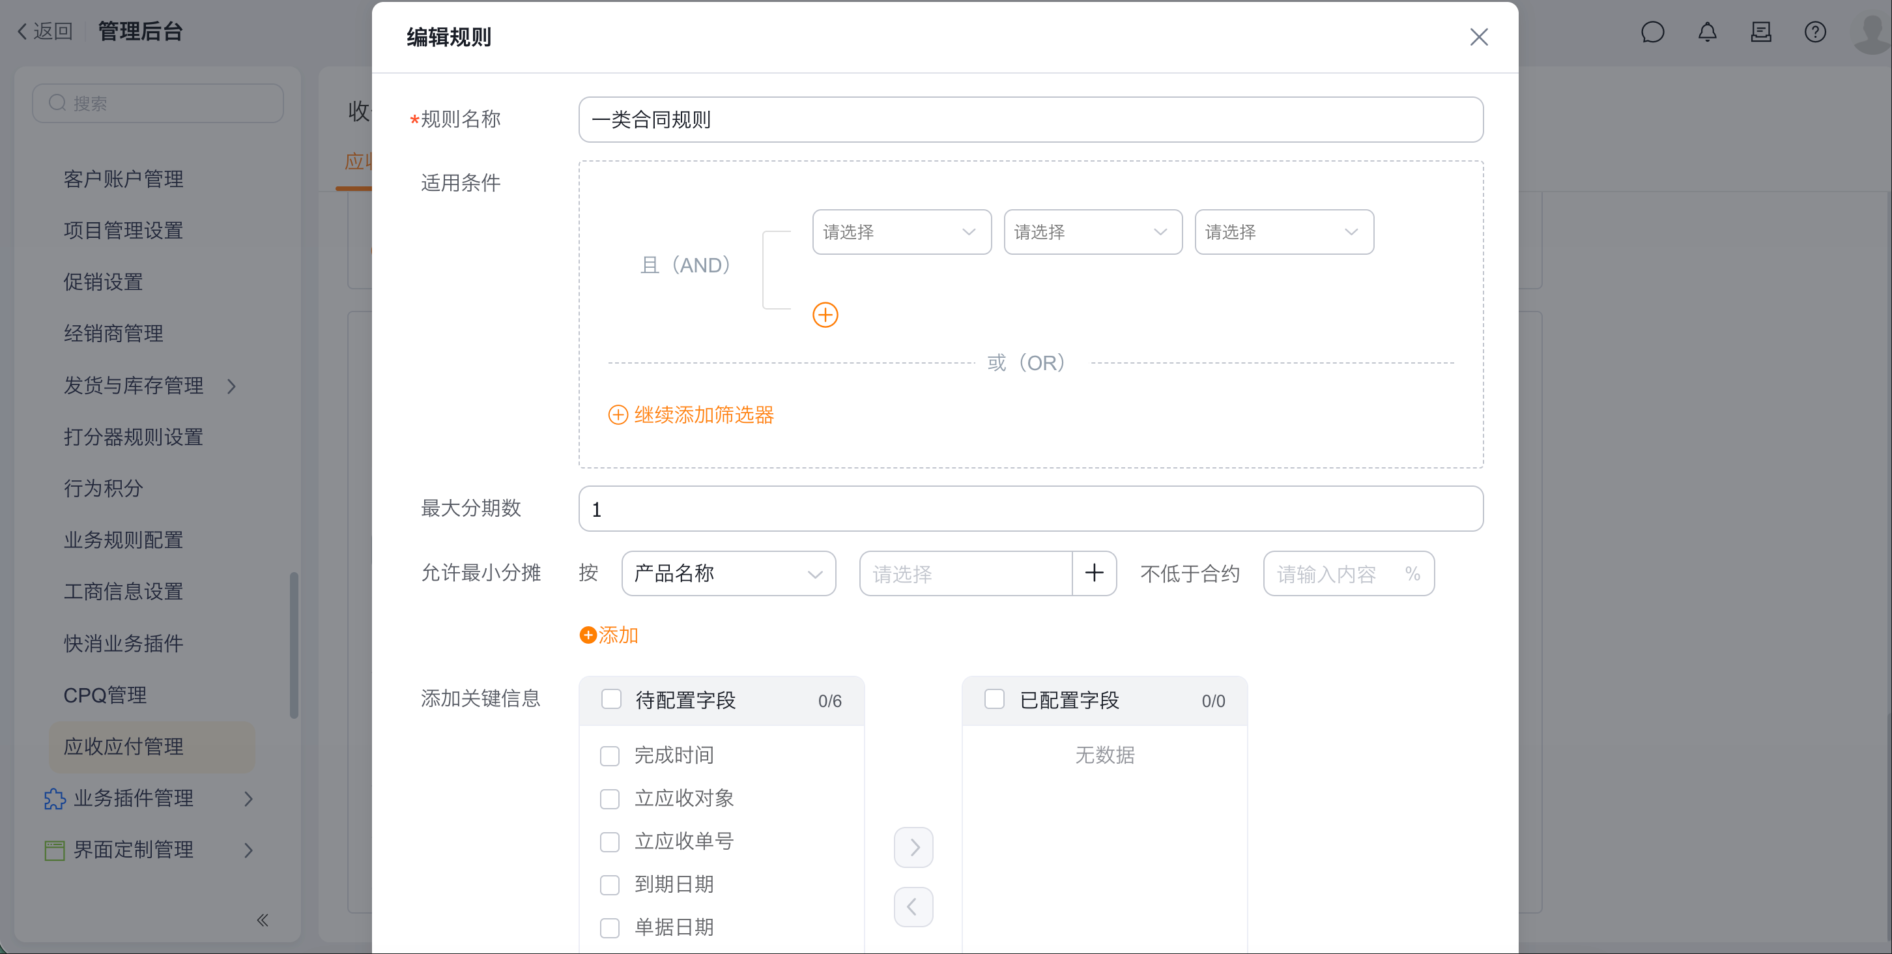Click the sidebar vertical scrollbar
Viewport: 1892px width, 954px height.
294,645
